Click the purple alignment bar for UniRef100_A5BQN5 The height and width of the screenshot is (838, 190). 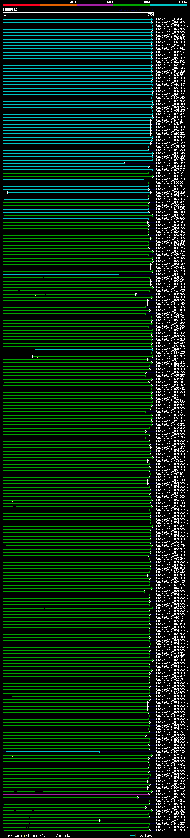(x=76, y=794)
